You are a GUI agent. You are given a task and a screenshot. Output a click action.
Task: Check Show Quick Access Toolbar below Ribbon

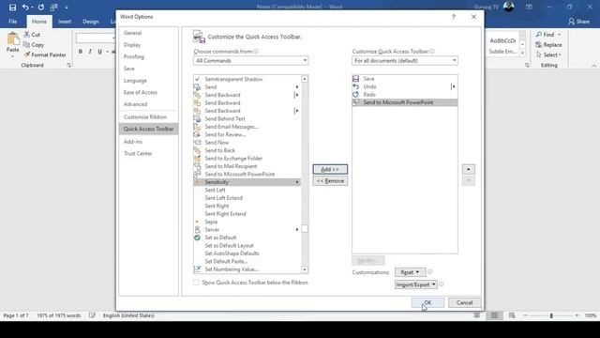coord(196,283)
